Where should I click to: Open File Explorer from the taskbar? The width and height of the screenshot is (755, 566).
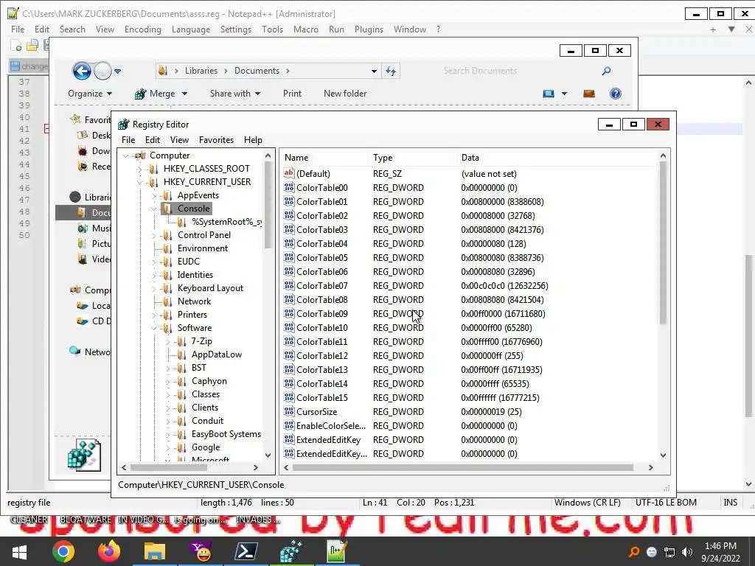(155, 551)
